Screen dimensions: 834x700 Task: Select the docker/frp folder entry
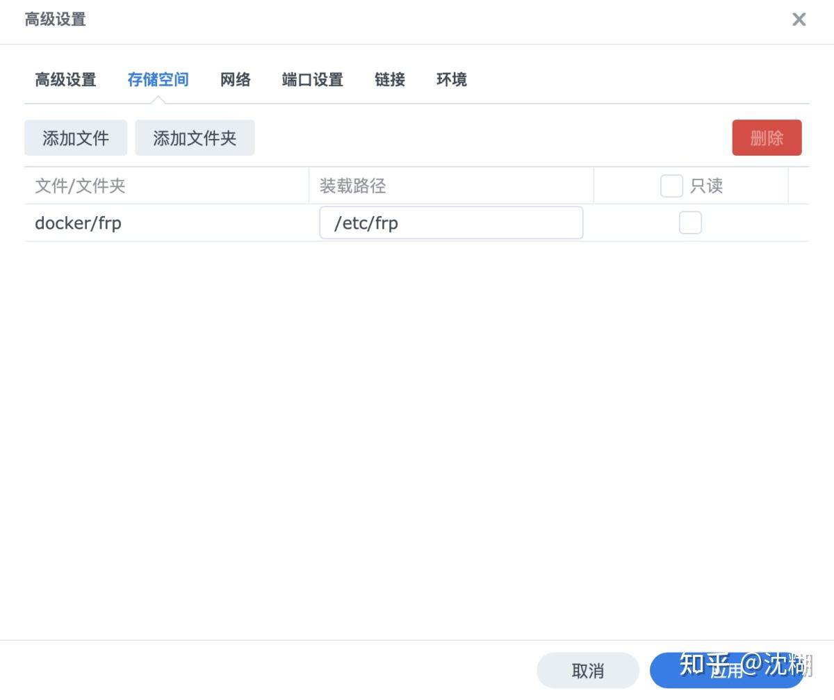click(x=79, y=222)
